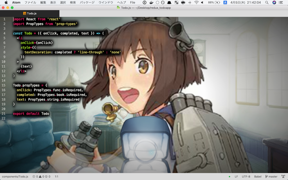Click the broadcast antenna icon in status bar
Viewport: 288px width, 180px height.
point(283,177)
